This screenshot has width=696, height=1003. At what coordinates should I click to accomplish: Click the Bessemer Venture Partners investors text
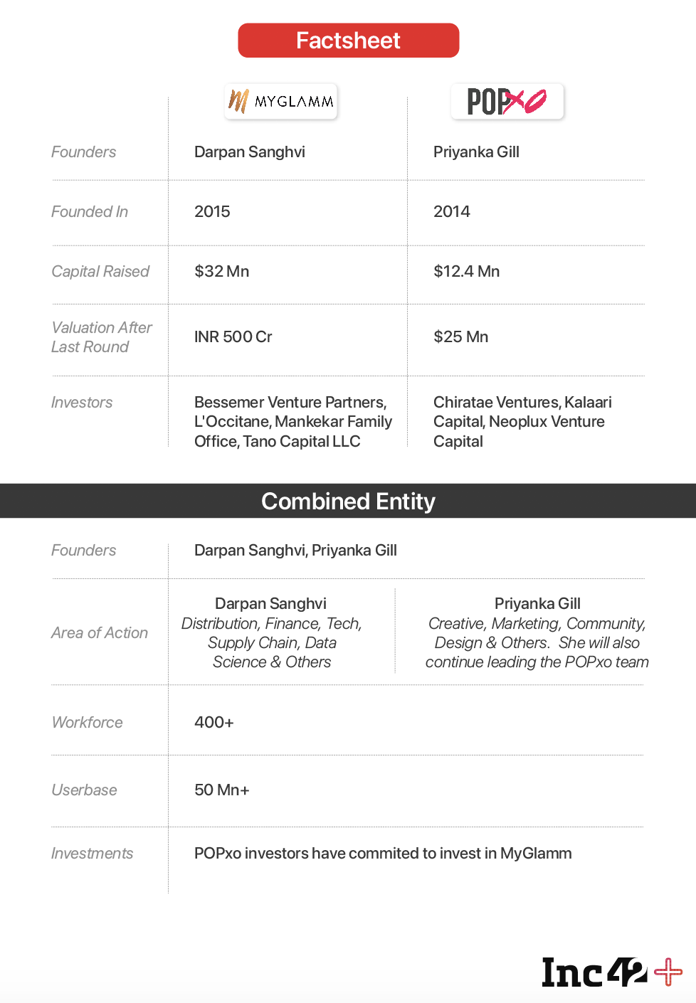(x=292, y=422)
